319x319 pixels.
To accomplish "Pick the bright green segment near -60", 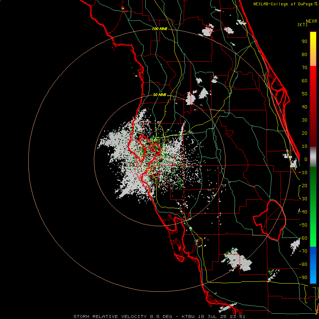I will click(313, 240).
